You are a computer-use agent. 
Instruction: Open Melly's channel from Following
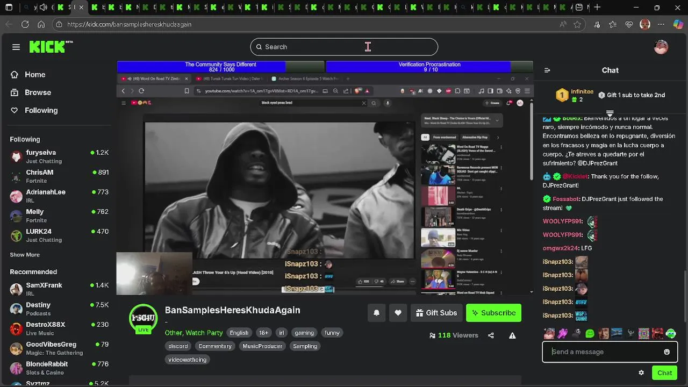pos(59,216)
